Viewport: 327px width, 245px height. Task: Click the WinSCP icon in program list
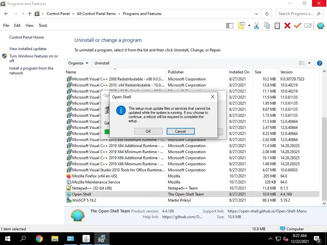click(69, 200)
